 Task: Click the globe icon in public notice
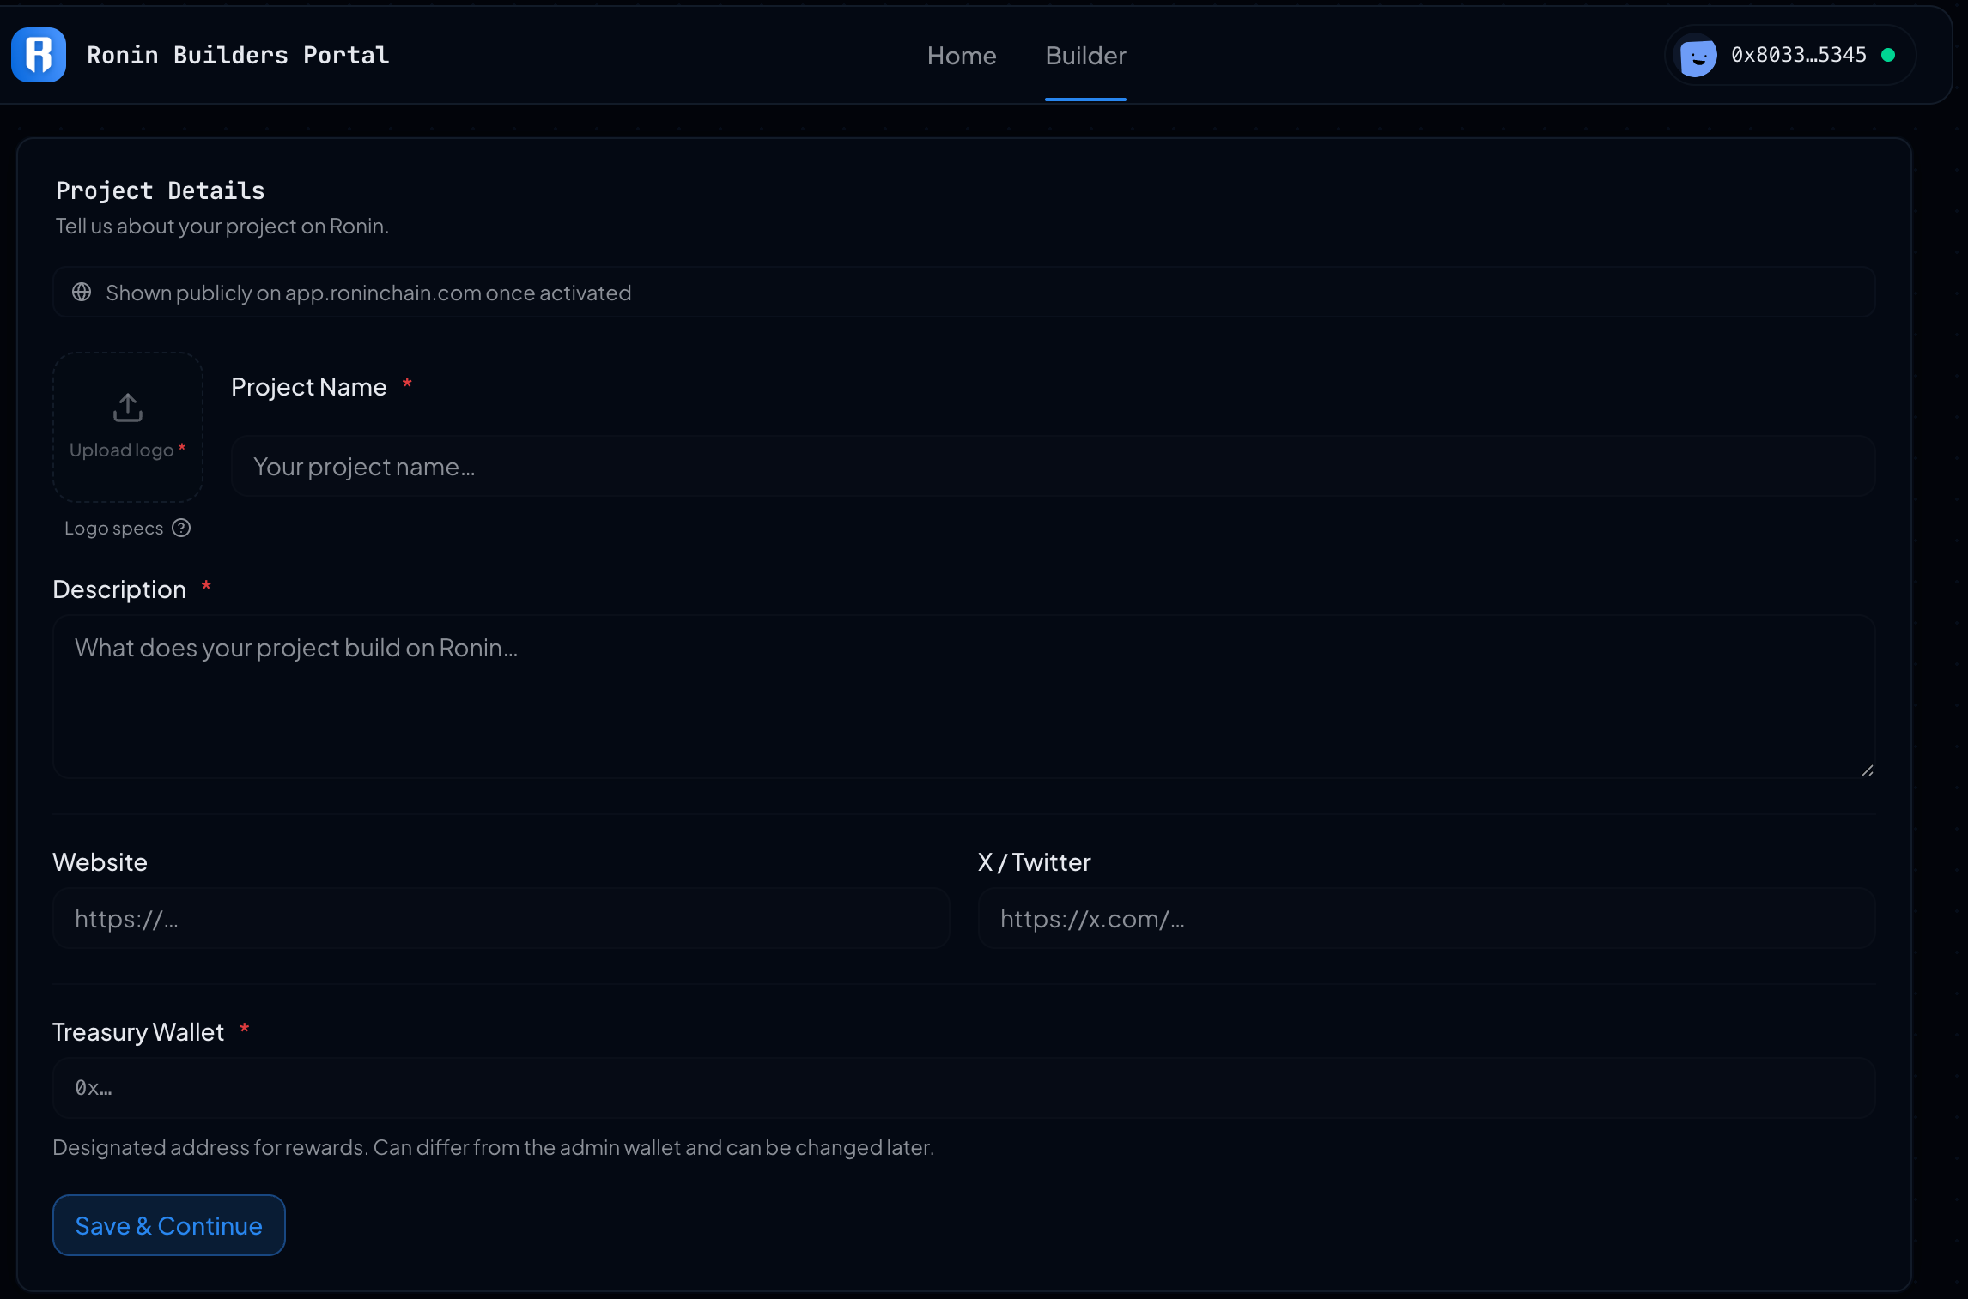tap(82, 293)
